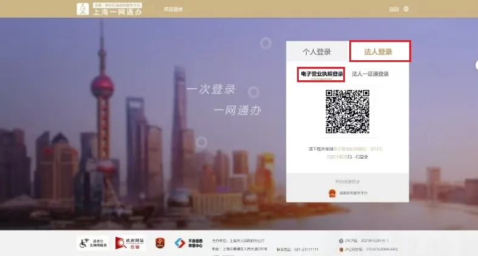
Task: Click the login QR code image
Action: (347, 112)
